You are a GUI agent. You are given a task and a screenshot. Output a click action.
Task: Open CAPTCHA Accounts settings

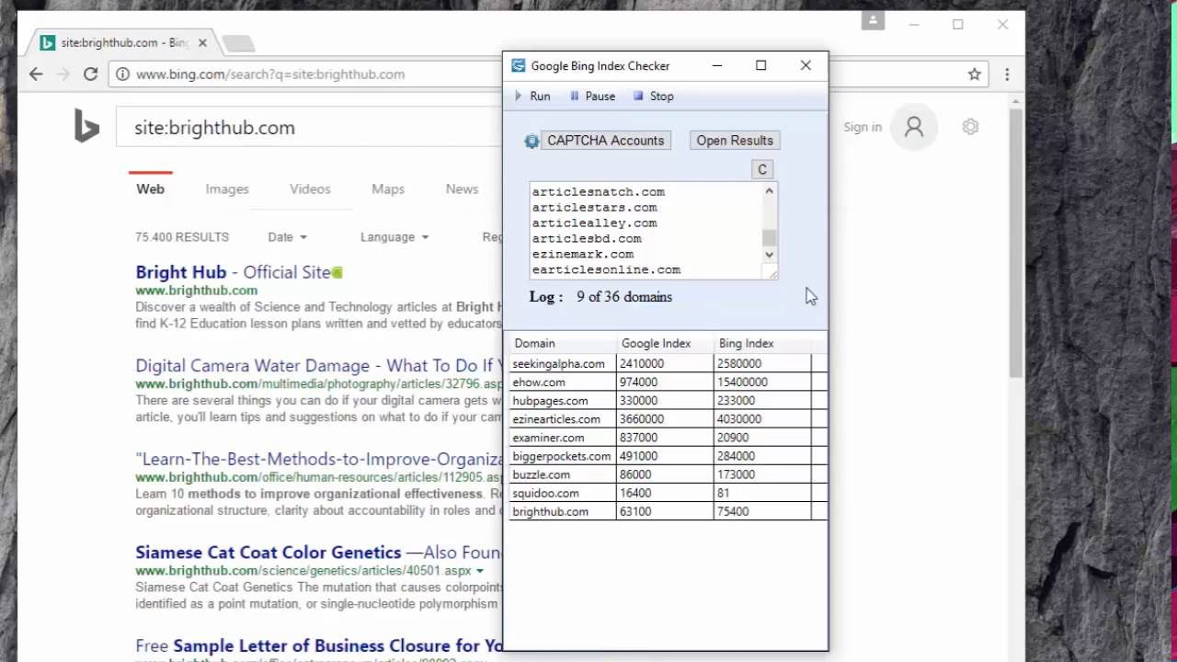click(x=605, y=141)
